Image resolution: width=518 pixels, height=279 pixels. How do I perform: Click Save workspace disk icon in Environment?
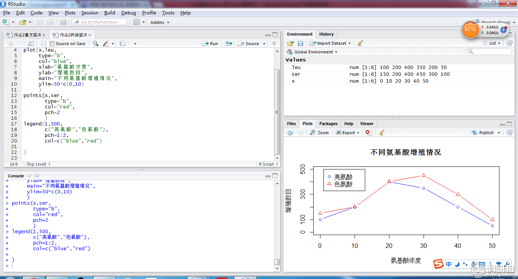[x=300, y=43]
